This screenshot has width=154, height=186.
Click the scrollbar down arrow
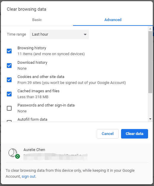(150, 119)
